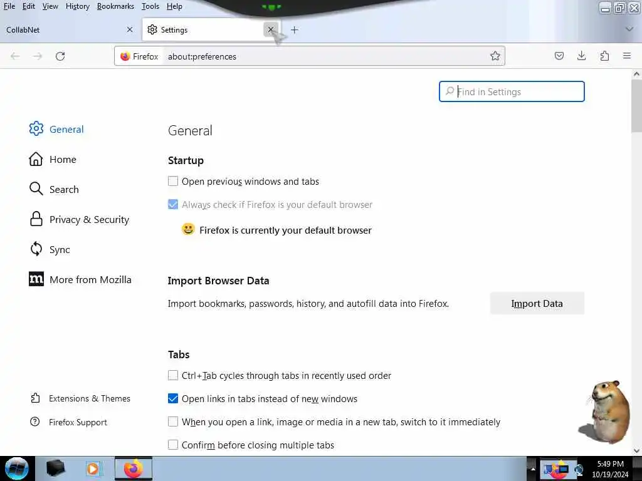642x481 pixels.
Task: Enable Open previous windows and tabs
Action: (173, 181)
